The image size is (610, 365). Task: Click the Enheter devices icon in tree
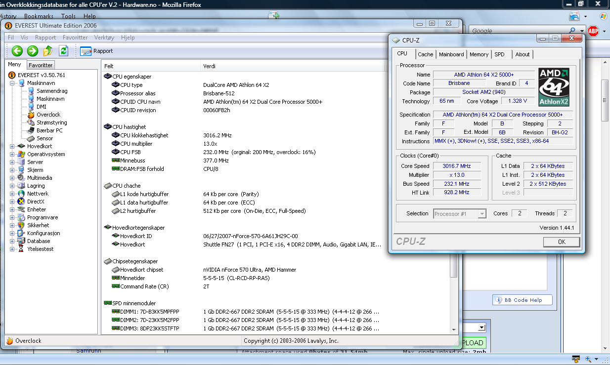(x=22, y=209)
